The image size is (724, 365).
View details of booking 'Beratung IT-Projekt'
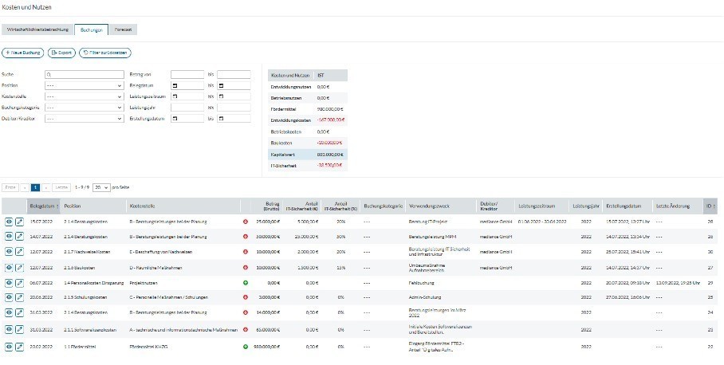pos(9,222)
